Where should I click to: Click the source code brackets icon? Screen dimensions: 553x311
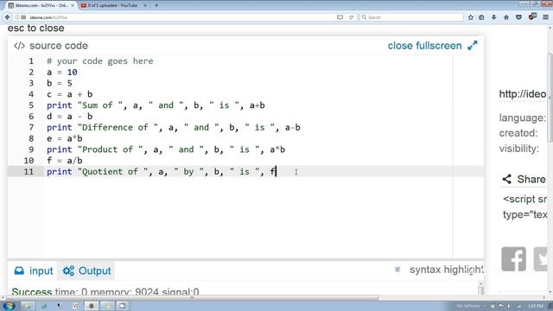click(x=19, y=46)
